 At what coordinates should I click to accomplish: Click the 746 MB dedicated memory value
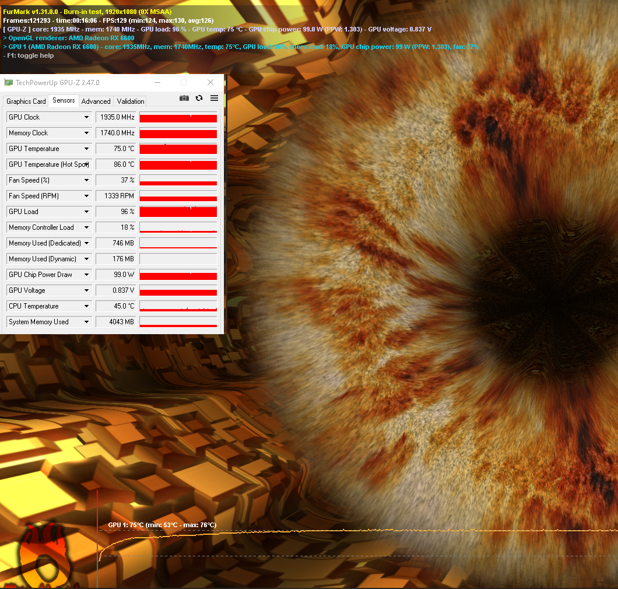click(116, 243)
